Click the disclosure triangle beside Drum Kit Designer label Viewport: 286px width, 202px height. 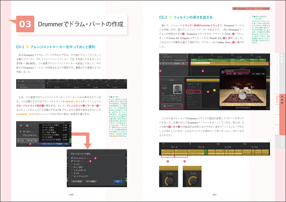221,108
